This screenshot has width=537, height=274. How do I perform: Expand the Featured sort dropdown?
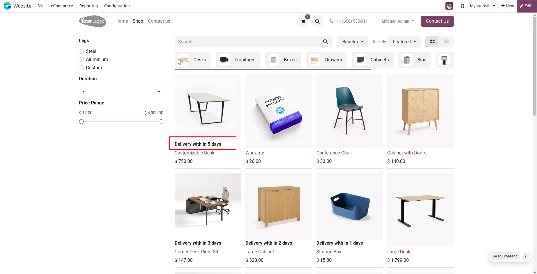(x=404, y=42)
